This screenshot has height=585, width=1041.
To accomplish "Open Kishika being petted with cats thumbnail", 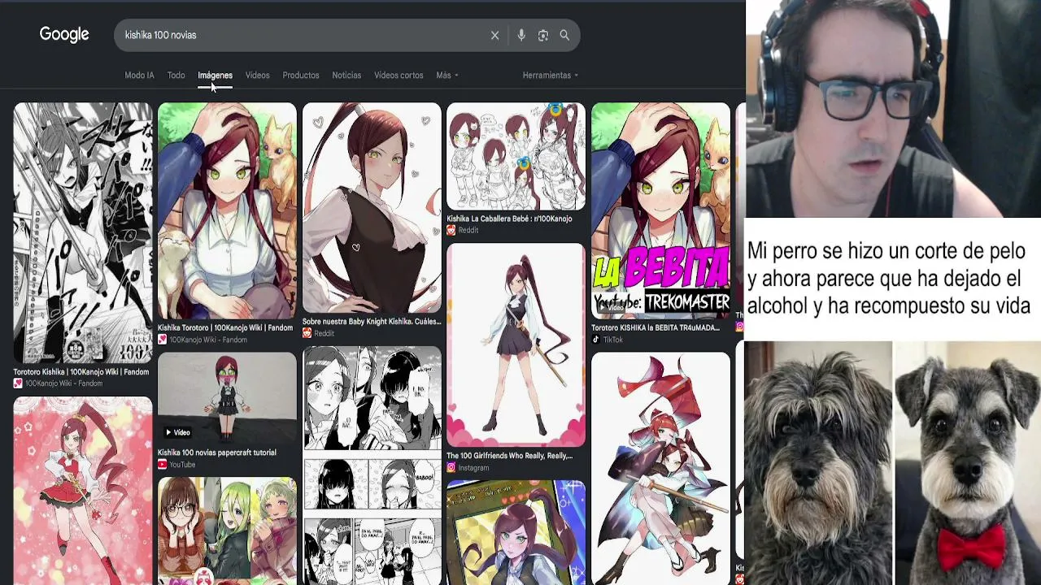I will point(227,211).
